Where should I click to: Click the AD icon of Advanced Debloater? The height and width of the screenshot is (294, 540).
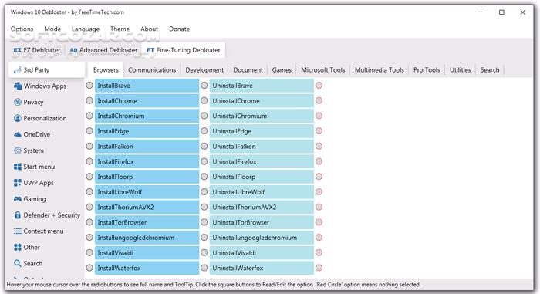tap(73, 50)
